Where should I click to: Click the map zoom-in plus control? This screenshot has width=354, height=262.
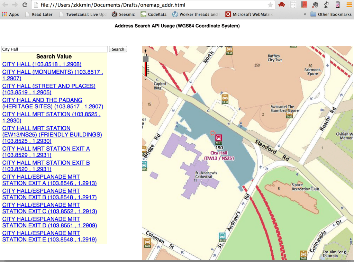(x=145, y=51)
